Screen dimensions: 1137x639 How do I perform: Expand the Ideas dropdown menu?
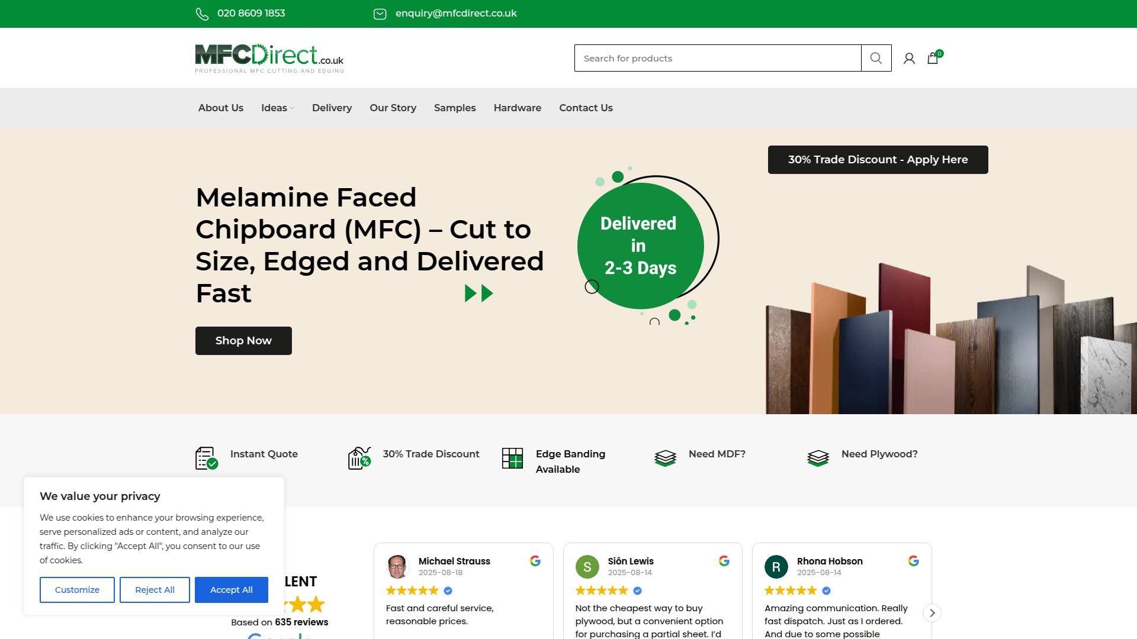point(277,108)
